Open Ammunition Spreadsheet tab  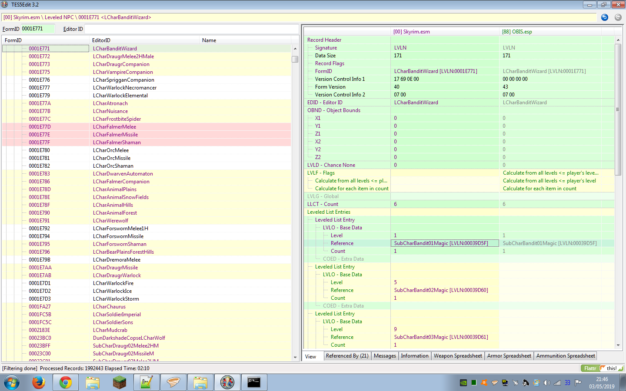click(566, 356)
